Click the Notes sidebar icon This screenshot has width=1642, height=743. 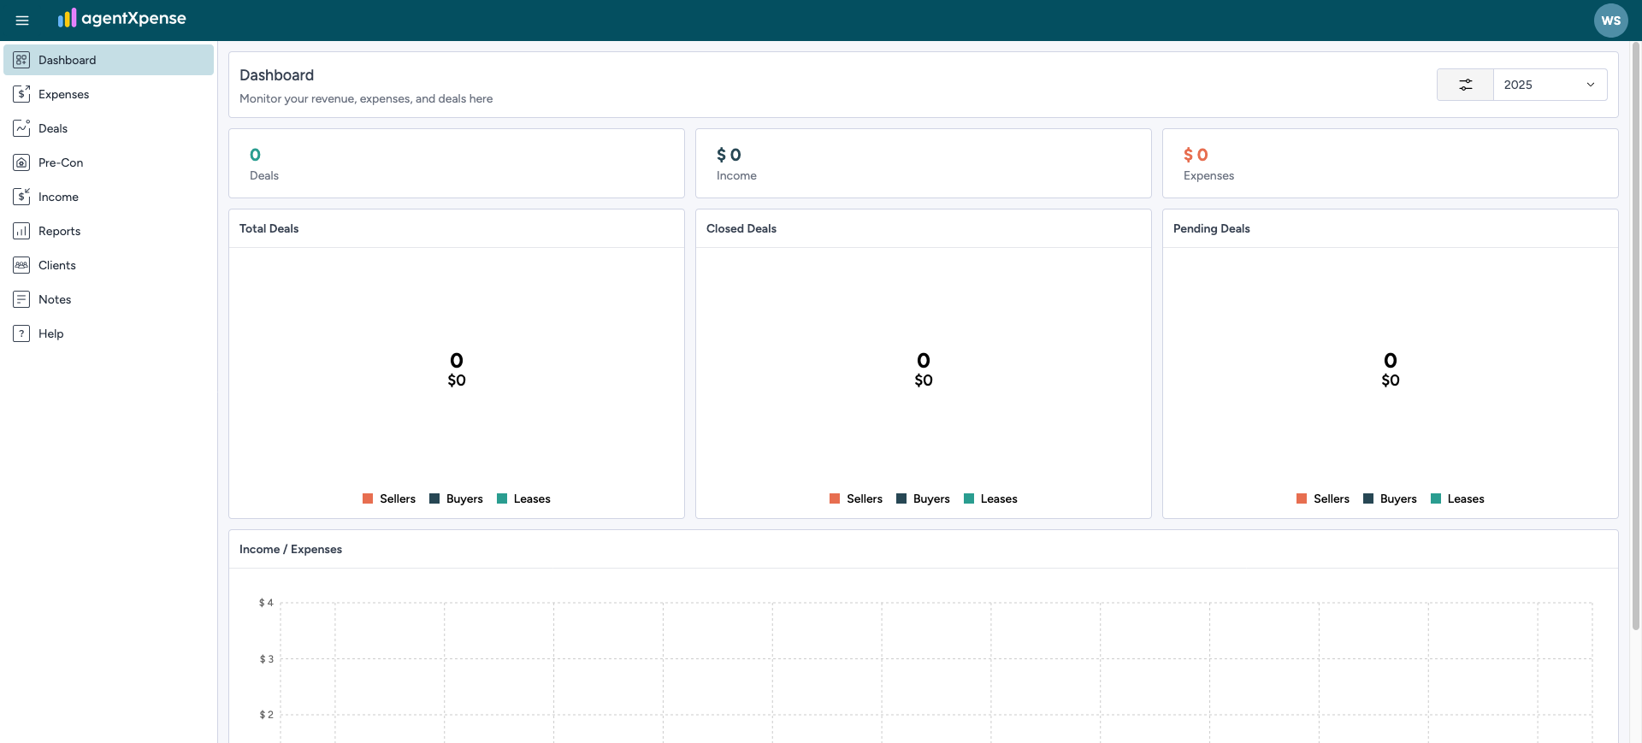(21, 299)
